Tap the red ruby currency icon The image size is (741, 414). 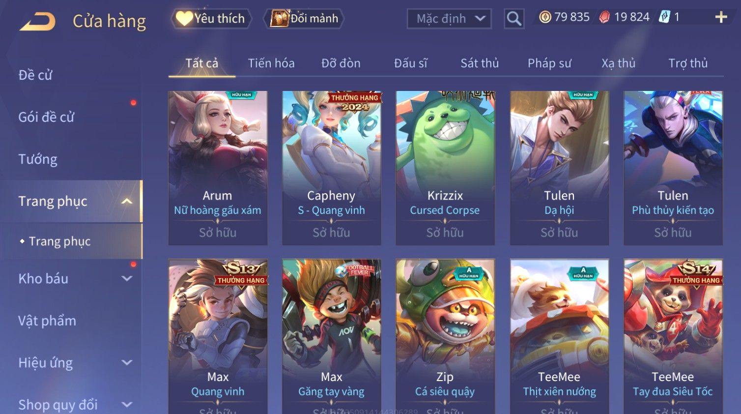[604, 17]
